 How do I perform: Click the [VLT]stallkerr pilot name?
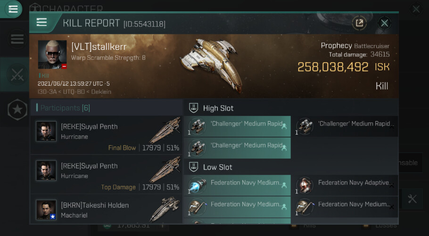pos(99,47)
